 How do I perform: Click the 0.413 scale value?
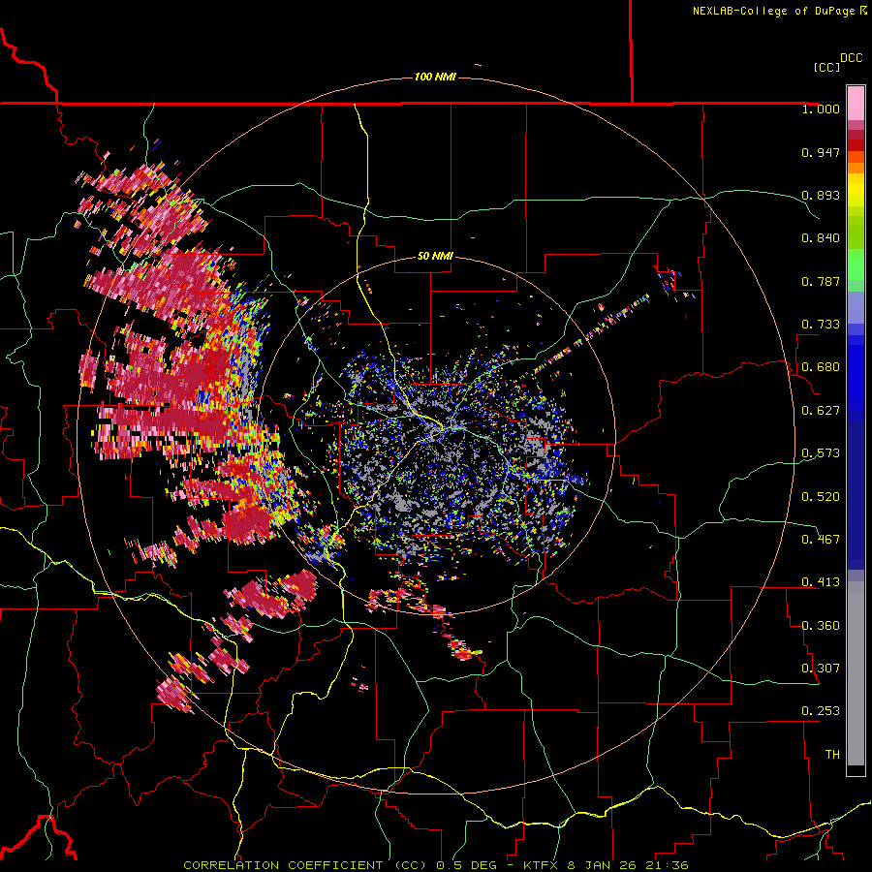point(821,582)
